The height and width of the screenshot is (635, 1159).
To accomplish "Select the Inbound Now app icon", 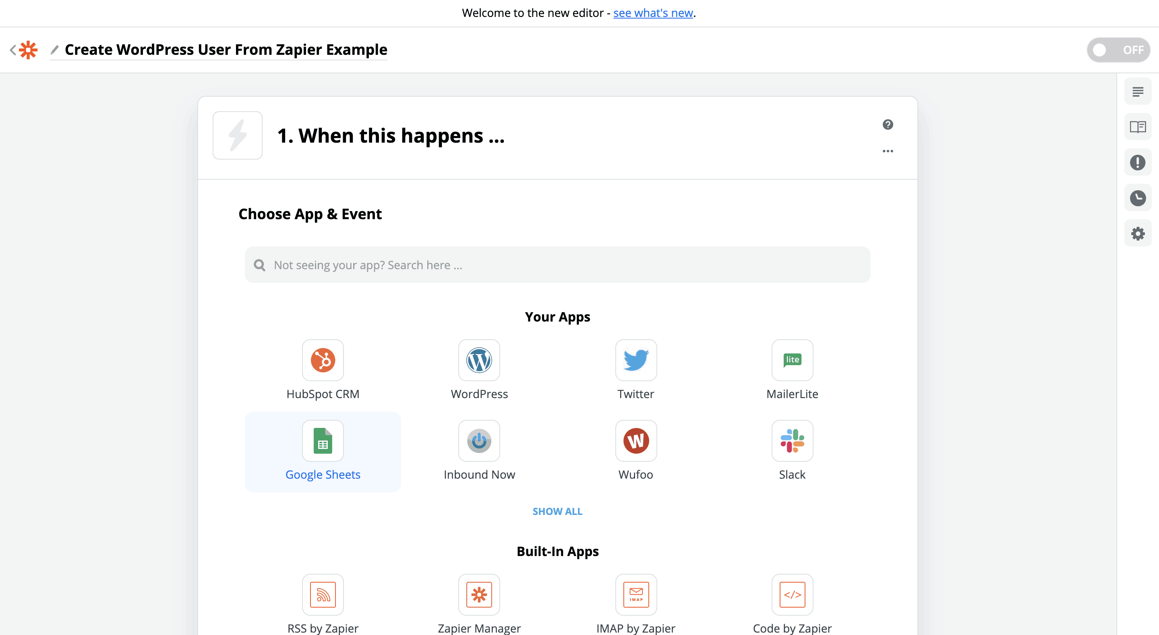I will (479, 440).
